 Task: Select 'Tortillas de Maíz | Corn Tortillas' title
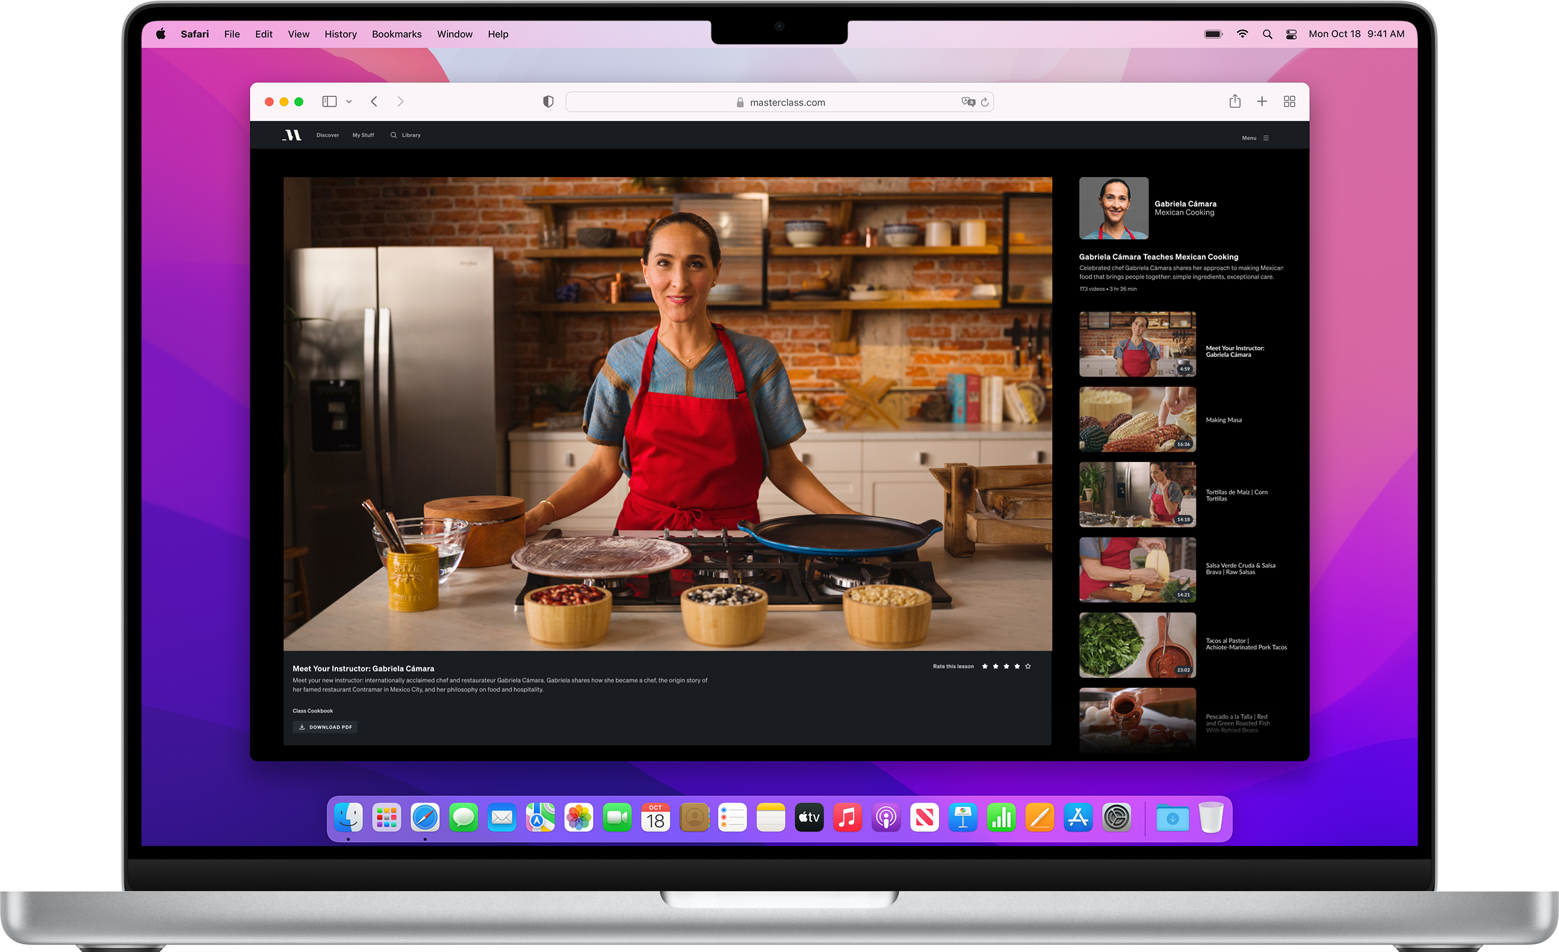[1236, 495]
